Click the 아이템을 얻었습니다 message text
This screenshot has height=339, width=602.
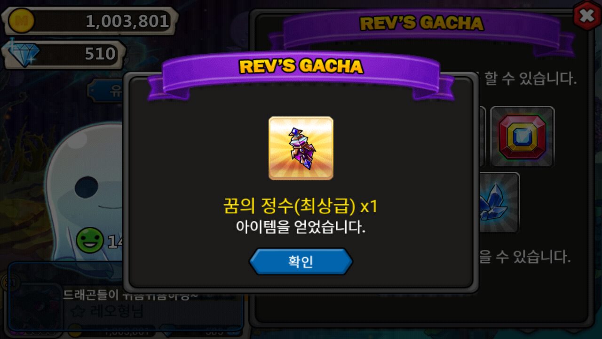coord(301,228)
